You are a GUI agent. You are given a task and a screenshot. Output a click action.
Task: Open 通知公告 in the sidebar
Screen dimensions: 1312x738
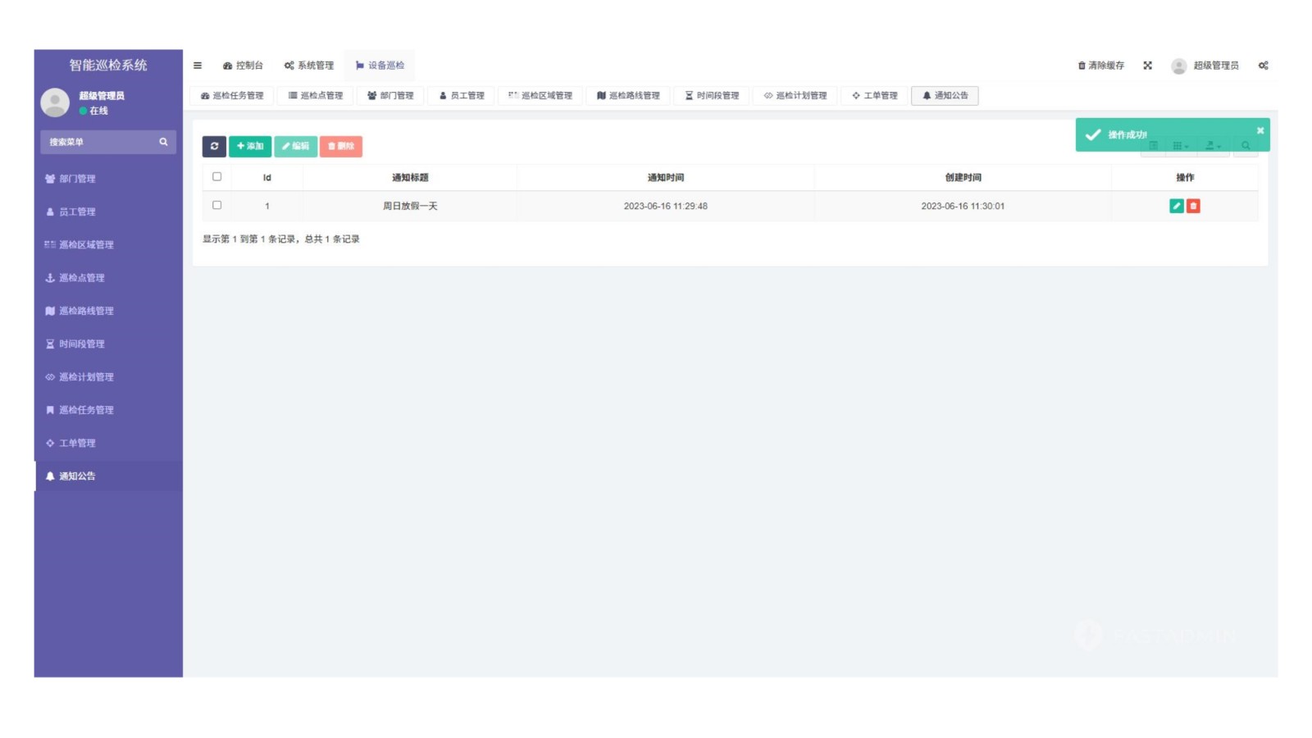click(108, 476)
